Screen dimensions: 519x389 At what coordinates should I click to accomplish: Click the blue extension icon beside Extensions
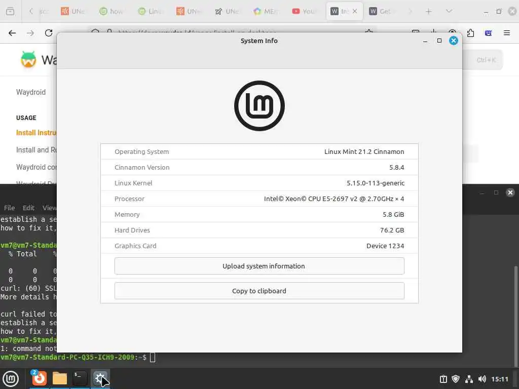tap(488, 33)
